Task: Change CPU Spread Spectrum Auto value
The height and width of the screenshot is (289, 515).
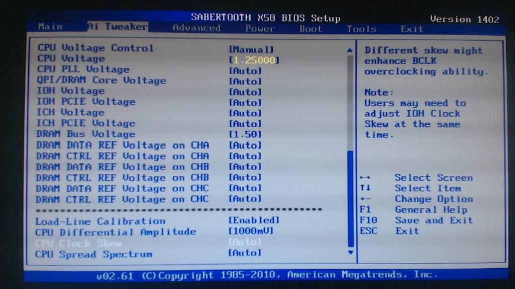Action: [x=245, y=253]
